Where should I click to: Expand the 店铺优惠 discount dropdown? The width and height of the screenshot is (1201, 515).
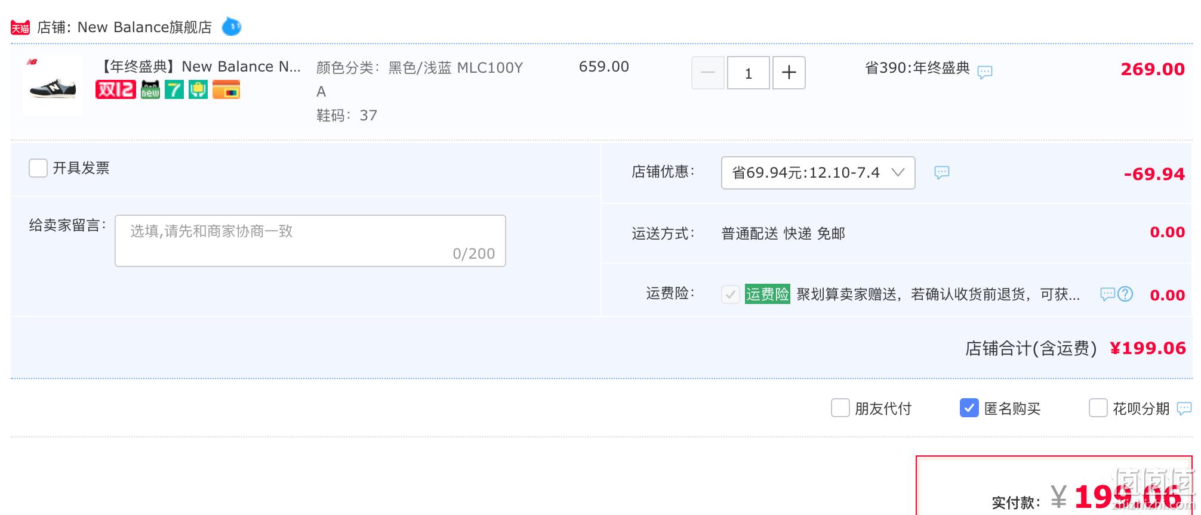pyautogui.click(x=818, y=173)
